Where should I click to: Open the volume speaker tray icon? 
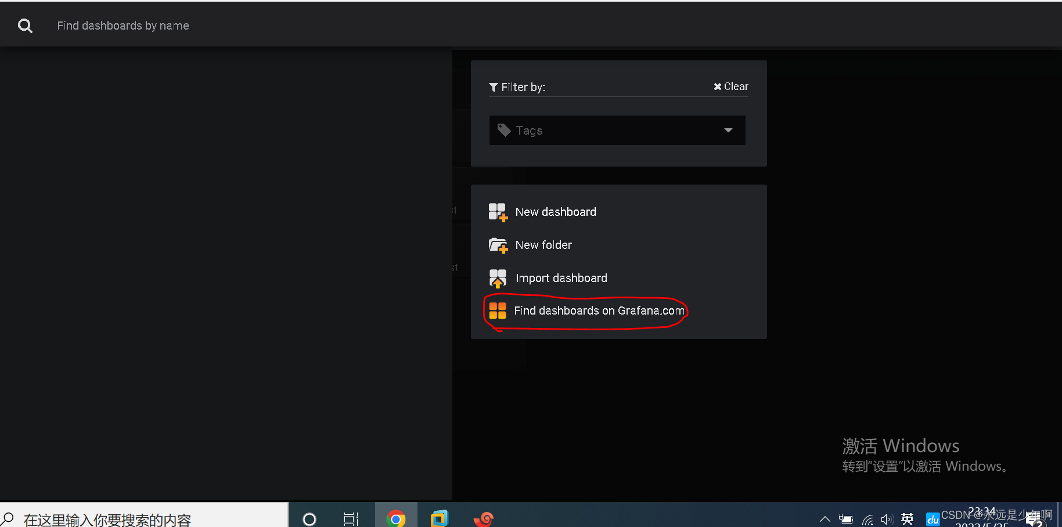coord(887,519)
